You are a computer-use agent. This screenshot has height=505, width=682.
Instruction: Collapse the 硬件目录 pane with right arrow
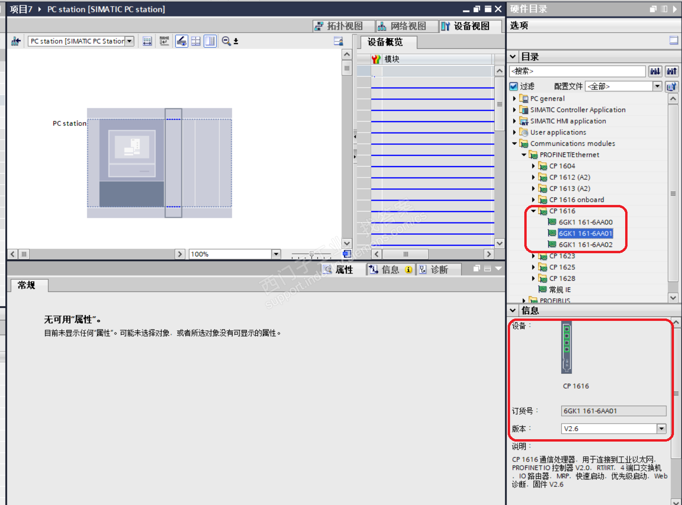pyautogui.click(x=675, y=9)
